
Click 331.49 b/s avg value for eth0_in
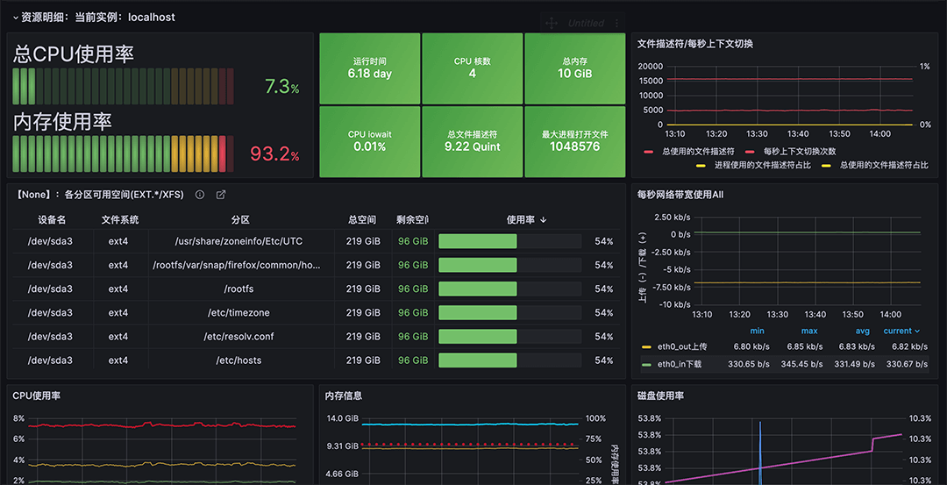[853, 364]
